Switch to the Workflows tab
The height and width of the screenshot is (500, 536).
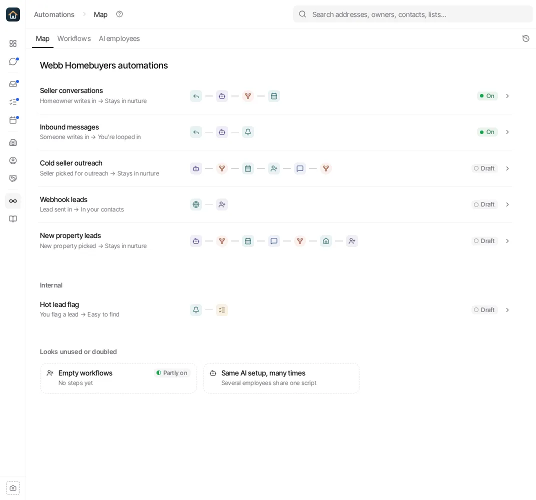point(74,38)
